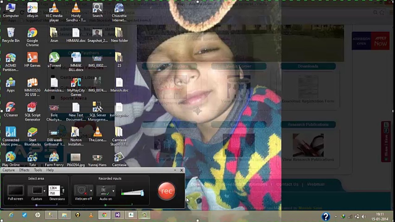Screen dimensions: 395x222
Task: Click the volume speaker tray icon
Action: tap(364, 217)
